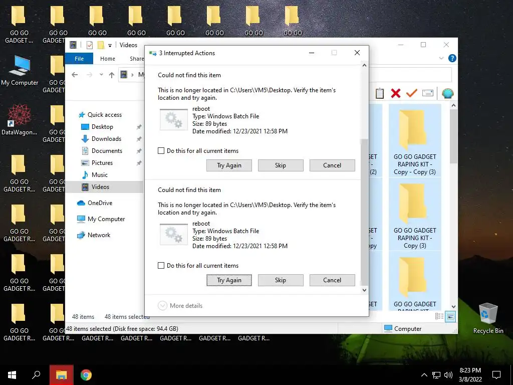Click File Explorer on the taskbar
513x385 pixels.
pyautogui.click(x=62, y=375)
